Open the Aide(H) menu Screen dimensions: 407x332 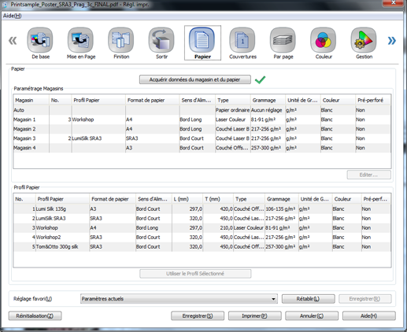[x=12, y=16]
